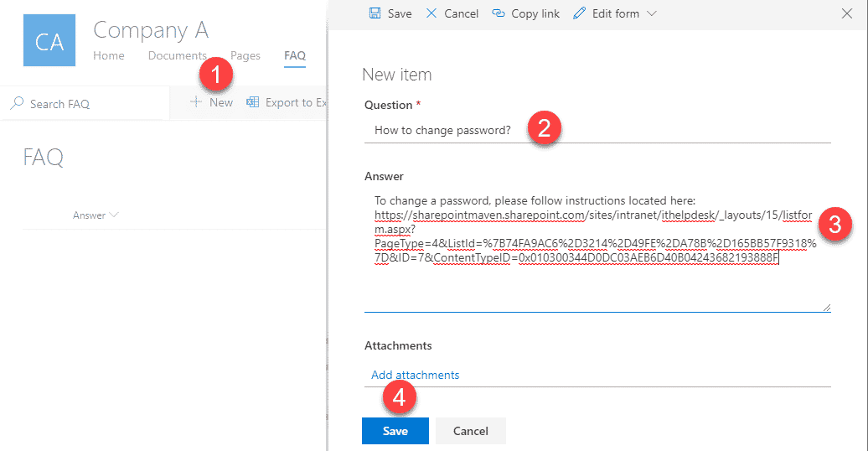Click Export to Excel command text
The width and height of the screenshot is (868, 451).
pyautogui.click(x=296, y=102)
